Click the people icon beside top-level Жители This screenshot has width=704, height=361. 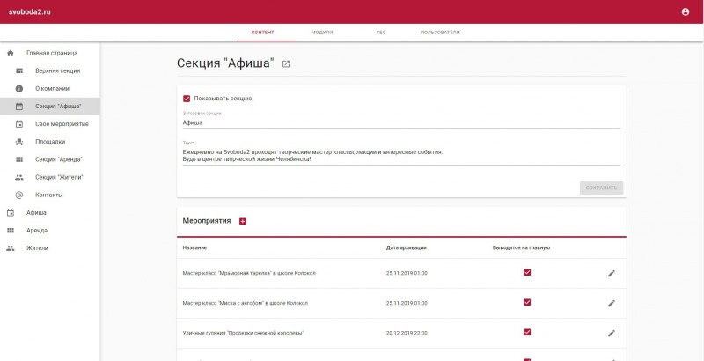(11, 247)
